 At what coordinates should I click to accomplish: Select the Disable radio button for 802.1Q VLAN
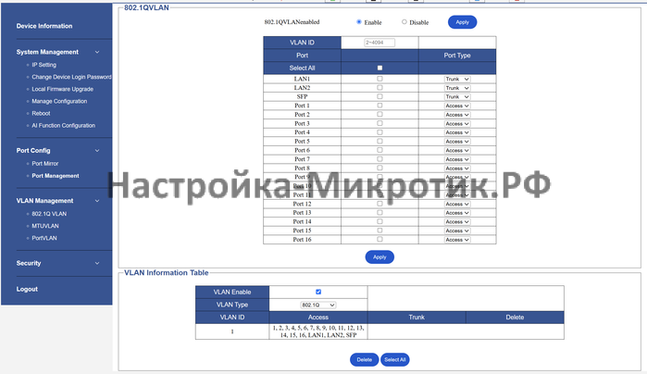tap(404, 22)
